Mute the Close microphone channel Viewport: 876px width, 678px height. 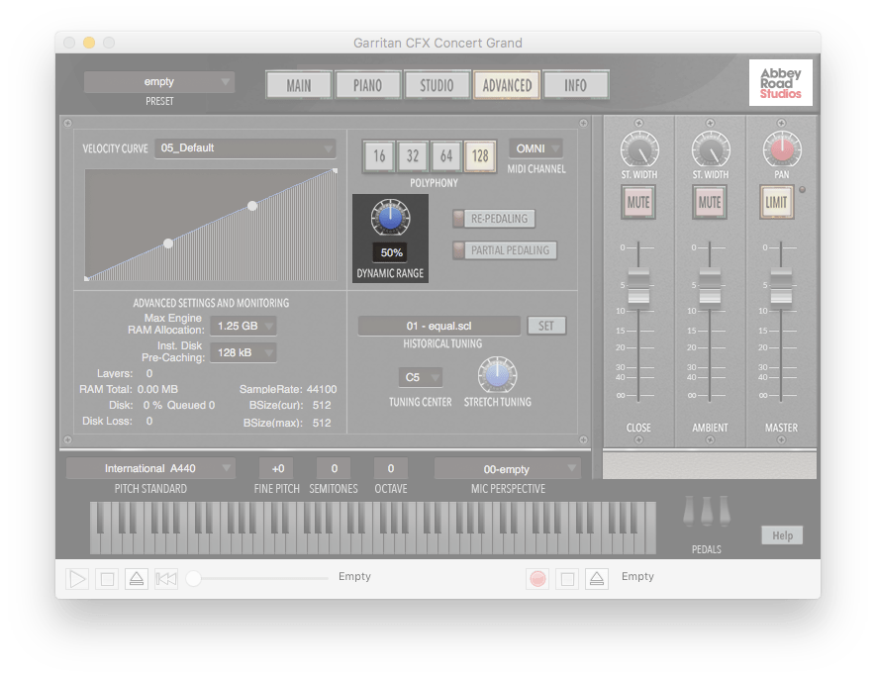638,202
